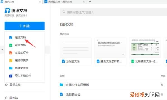Click the 我的文档 heading
167x100 pixels.
tap(67, 24)
